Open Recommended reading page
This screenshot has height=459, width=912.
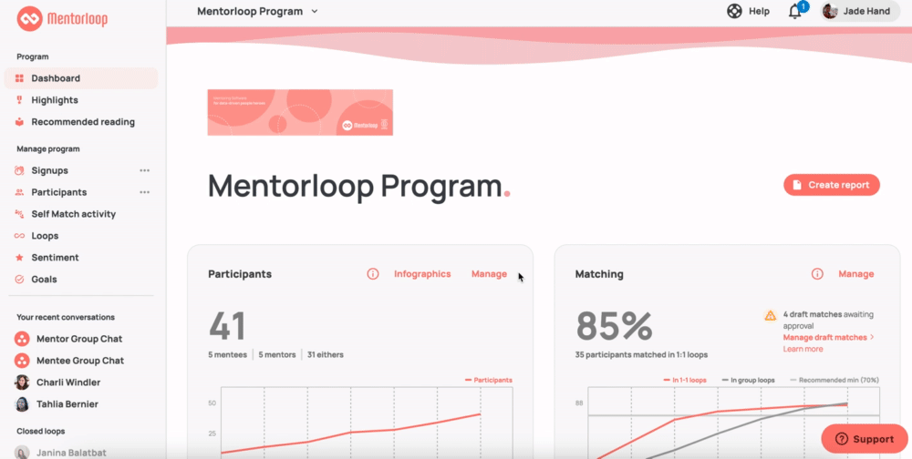(81, 122)
